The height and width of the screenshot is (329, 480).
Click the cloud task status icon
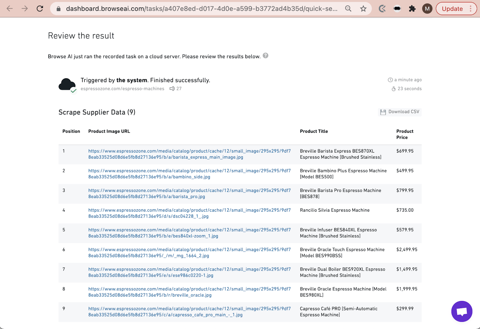click(68, 85)
